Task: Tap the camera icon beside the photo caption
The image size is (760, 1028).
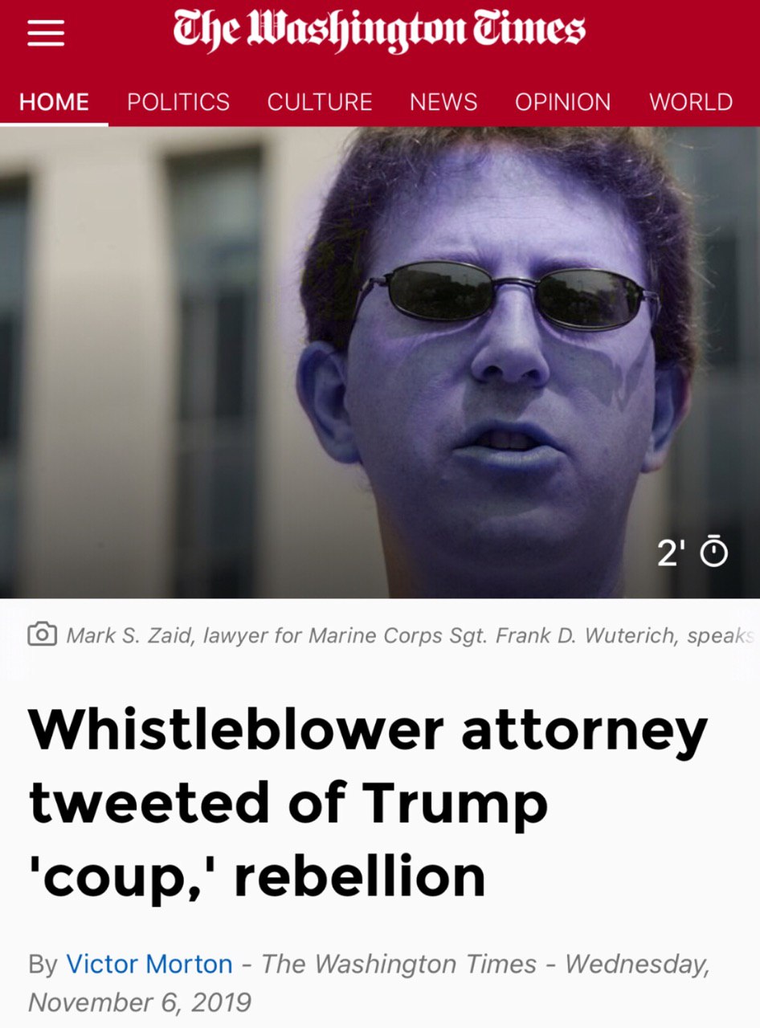Action: (43, 635)
